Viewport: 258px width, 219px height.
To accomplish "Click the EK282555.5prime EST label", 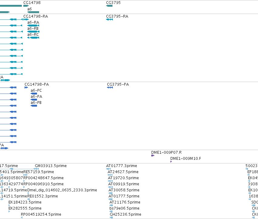I will coord(25,208).
